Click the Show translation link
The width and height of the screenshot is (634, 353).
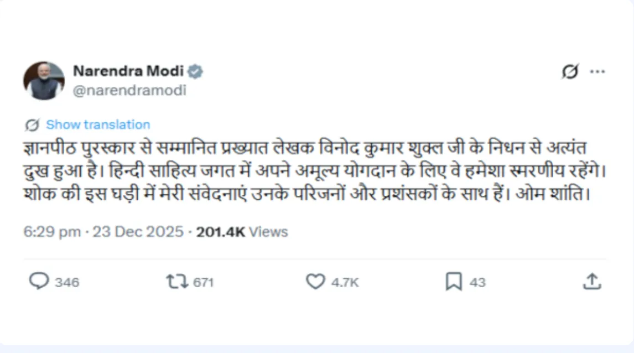98,124
